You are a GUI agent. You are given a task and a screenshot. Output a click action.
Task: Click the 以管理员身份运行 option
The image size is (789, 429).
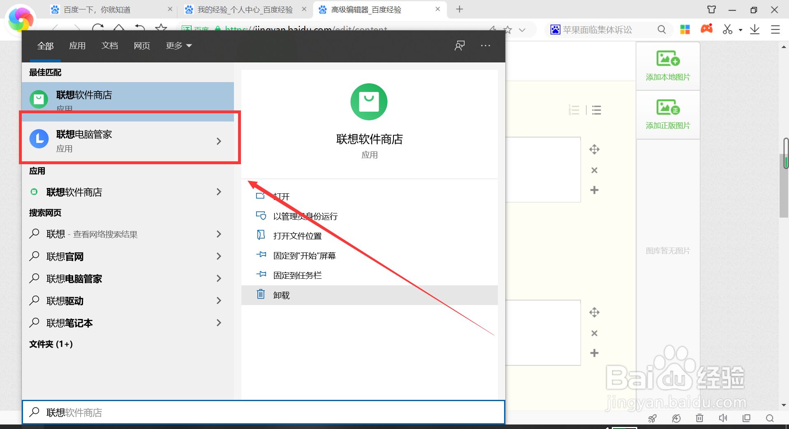click(x=305, y=216)
